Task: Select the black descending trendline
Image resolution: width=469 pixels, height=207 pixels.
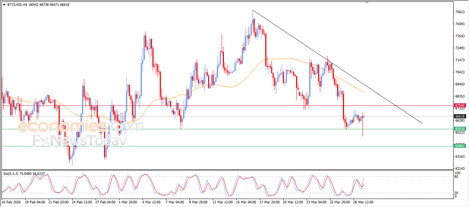Action: pyautogui.click(x=337, y=66)
